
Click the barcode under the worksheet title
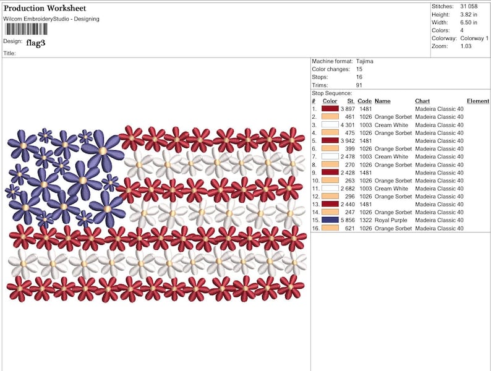point(26,29)
